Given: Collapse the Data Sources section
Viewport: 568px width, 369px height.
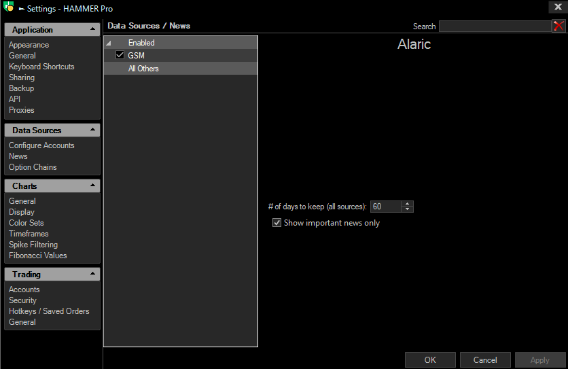Looking at the screenshot, I should point(92,129).
